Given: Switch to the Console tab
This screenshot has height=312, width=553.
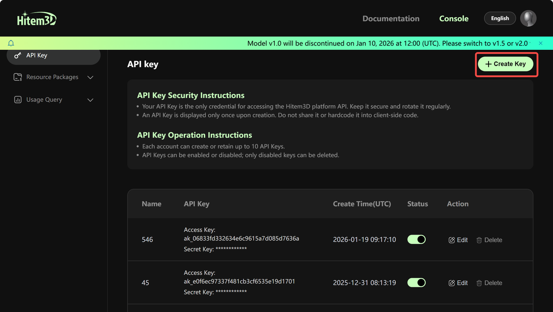Looking at the screenshot, I should [x=454, y=19].
